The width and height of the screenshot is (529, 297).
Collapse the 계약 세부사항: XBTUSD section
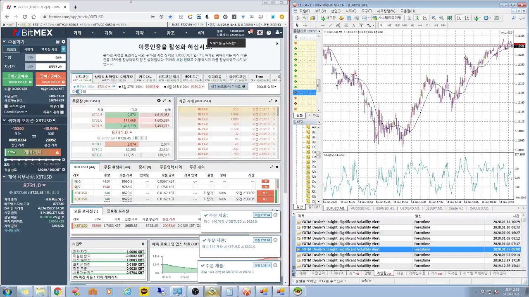5,177
